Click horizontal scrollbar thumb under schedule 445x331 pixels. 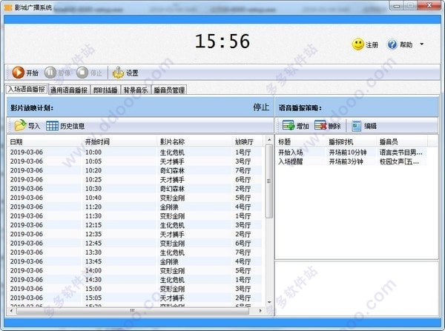click(x=133, y=311)
